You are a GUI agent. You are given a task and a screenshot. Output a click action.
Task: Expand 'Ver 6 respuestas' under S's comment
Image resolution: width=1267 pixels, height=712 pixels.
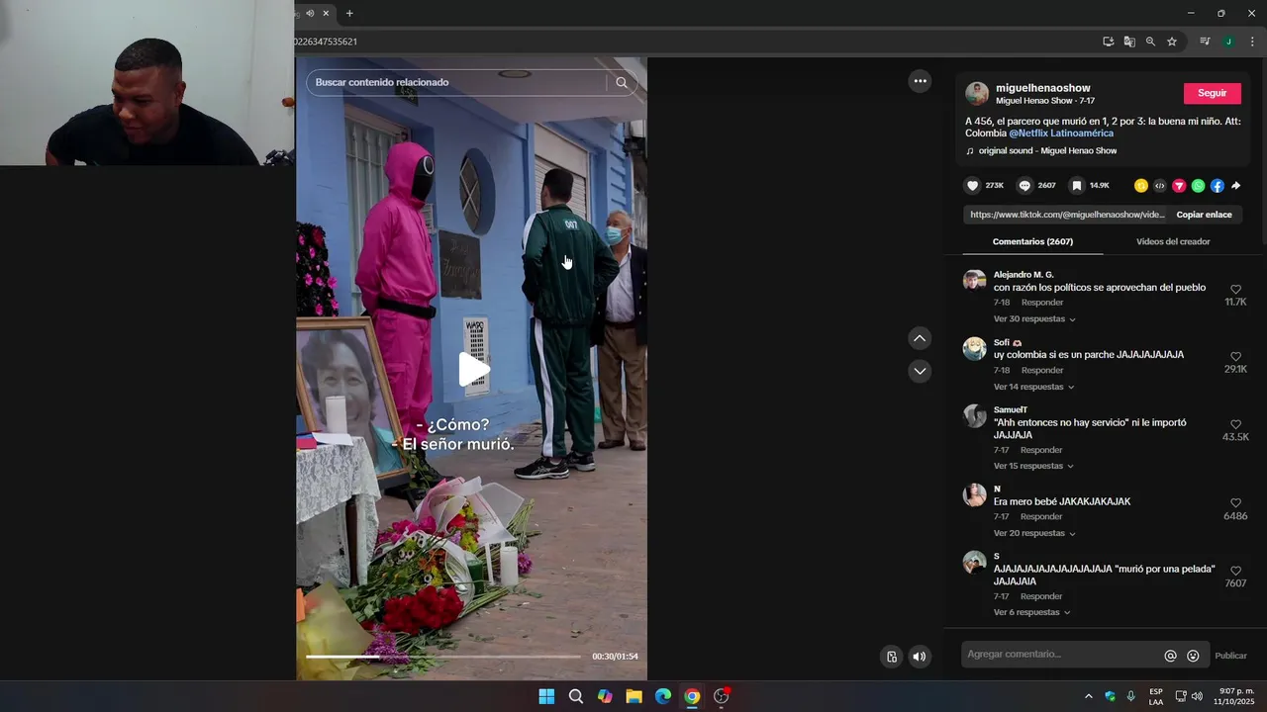point(1031,612)
